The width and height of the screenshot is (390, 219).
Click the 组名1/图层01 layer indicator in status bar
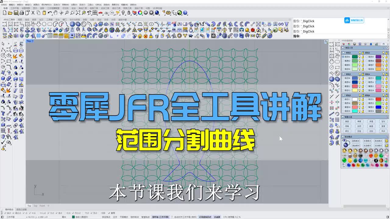pyautogui.click(x=80, y=217)
